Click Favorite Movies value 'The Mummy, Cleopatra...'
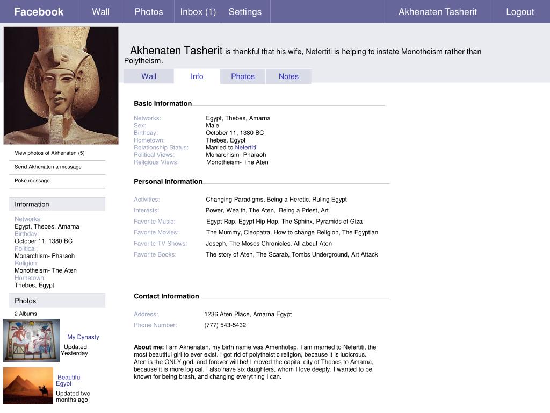This screenshot has width=550, height=413. click(292, 232)
